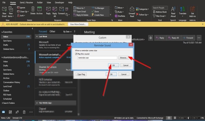Open the New Items button
This screenshot has width=205, height=121.
pyautogui.click(x=11, y=12)
